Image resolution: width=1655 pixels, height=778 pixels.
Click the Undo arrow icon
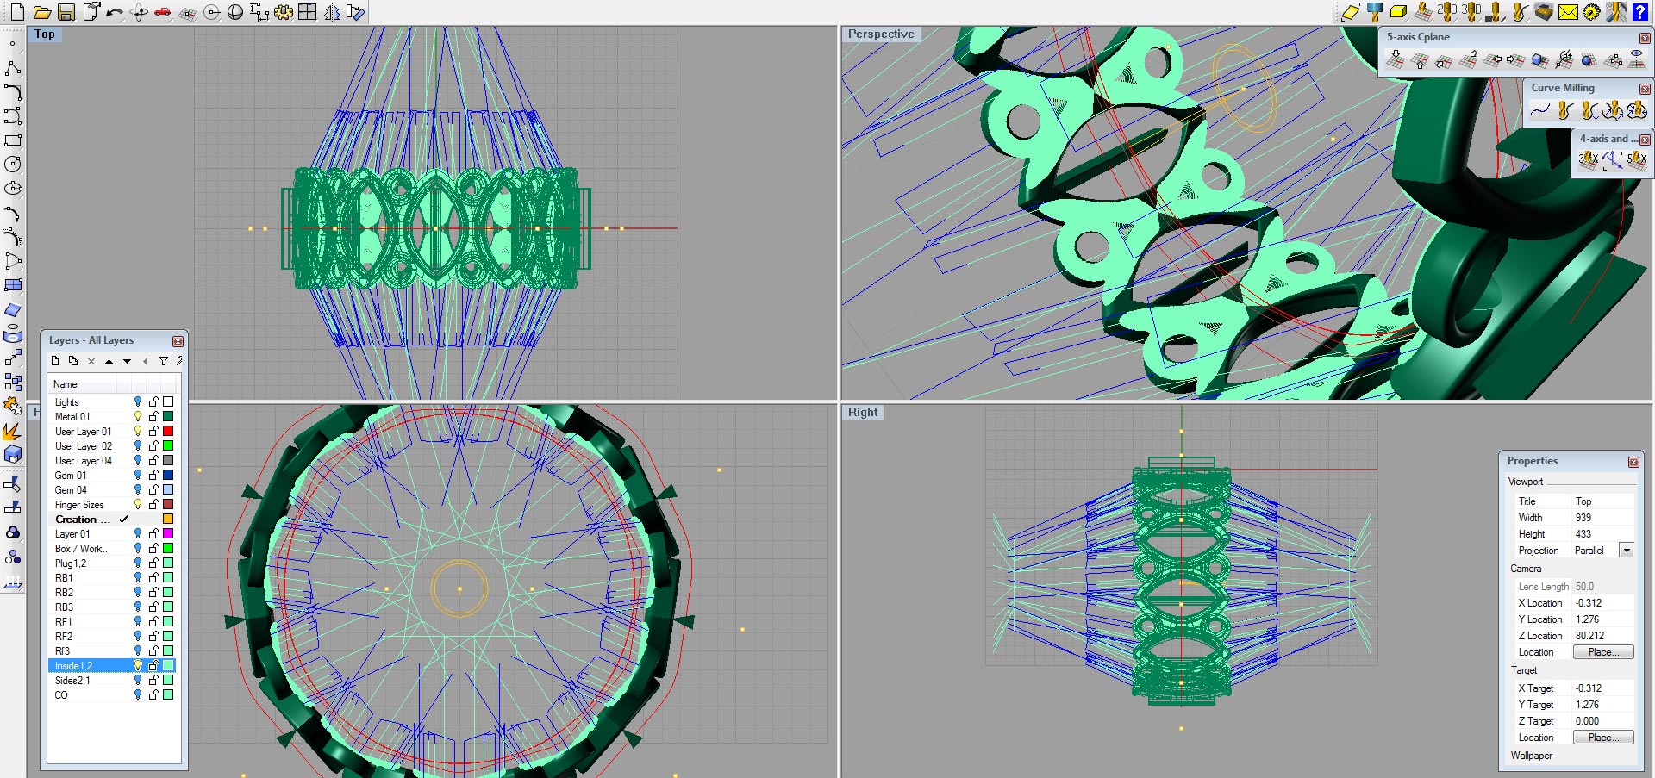[x=114, y=12]
